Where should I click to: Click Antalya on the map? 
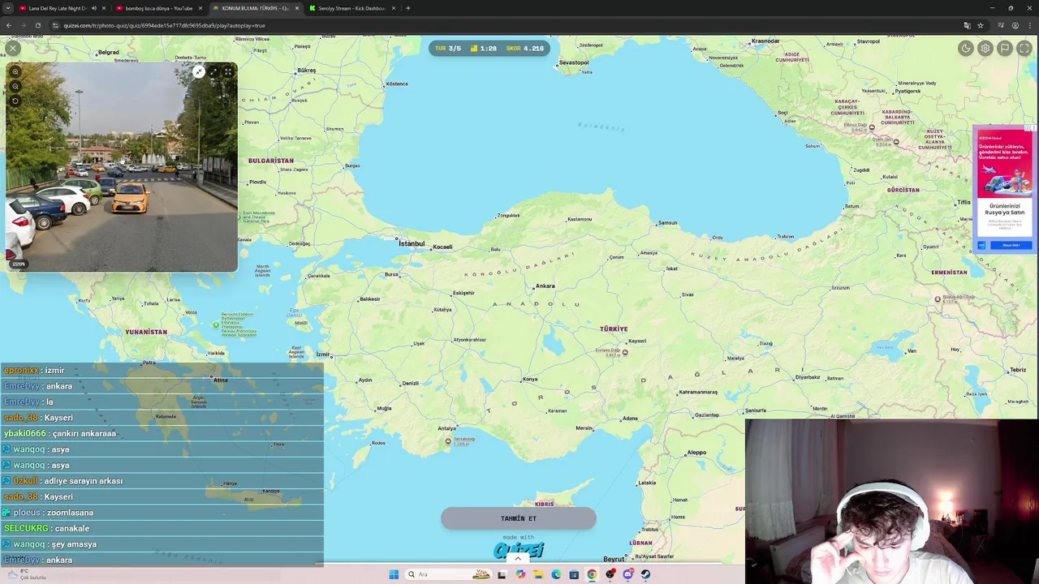click(x=446, y=428)
